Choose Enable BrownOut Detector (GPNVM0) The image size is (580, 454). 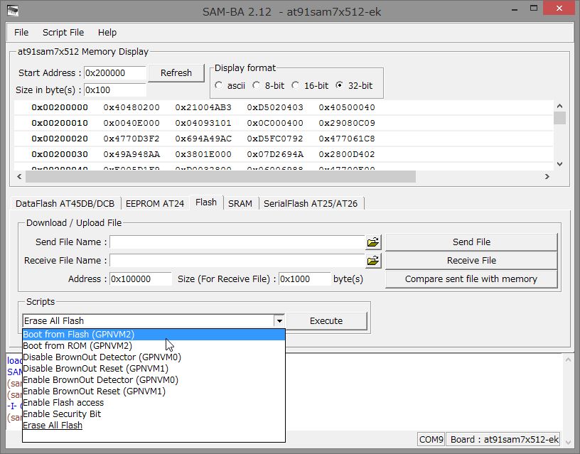(x=154, y=380)
